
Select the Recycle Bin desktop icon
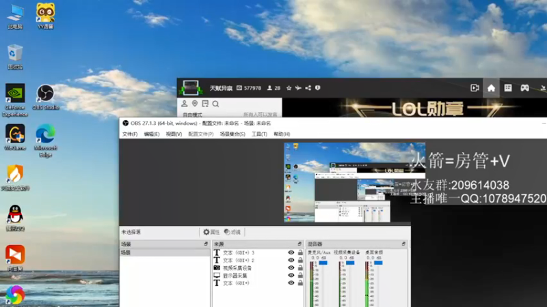tap(15, 57)
